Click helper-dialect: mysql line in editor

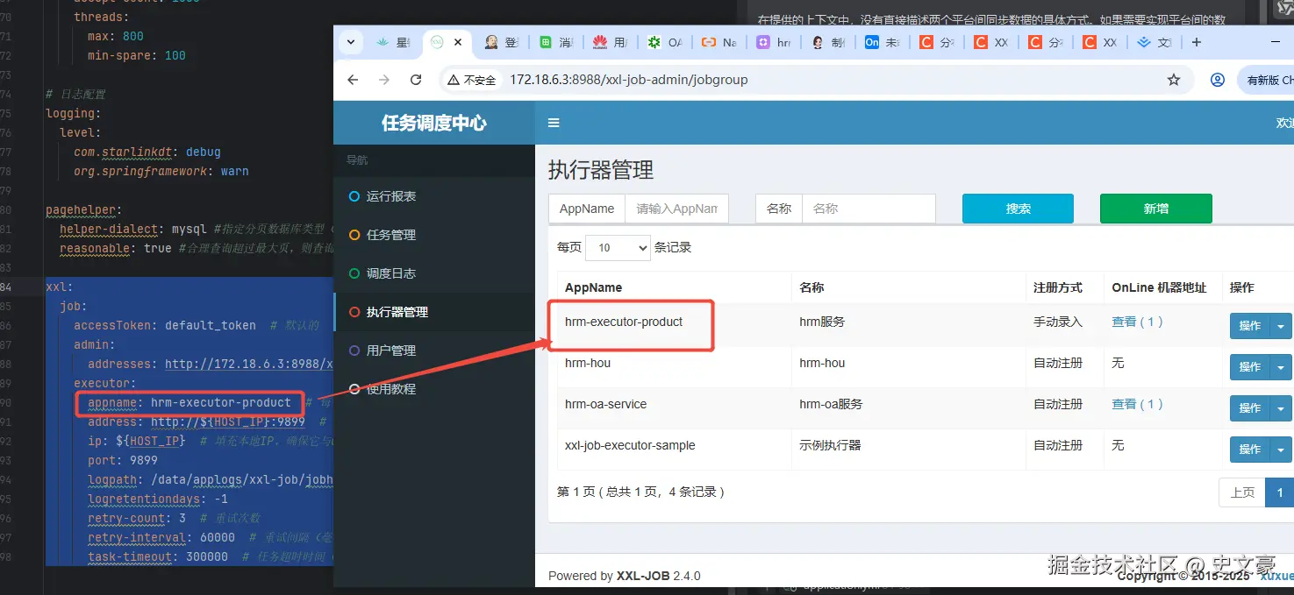click(132, 230)
